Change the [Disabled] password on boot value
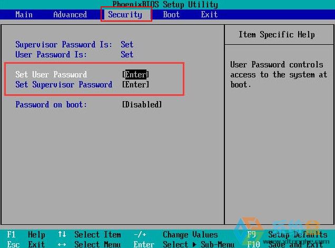The image size is (335, 248). pos(142,105)
